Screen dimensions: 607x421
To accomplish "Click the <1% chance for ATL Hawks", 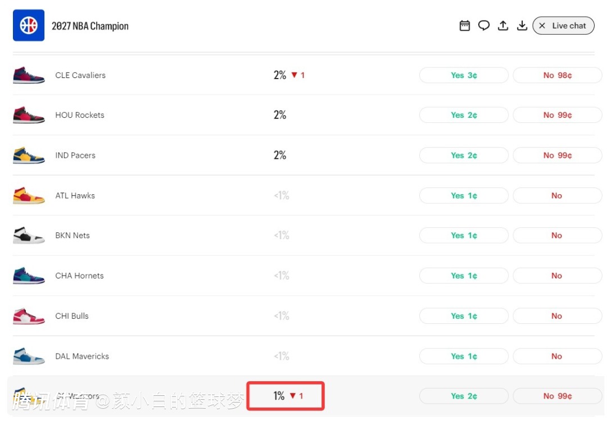I will (282, 195).
